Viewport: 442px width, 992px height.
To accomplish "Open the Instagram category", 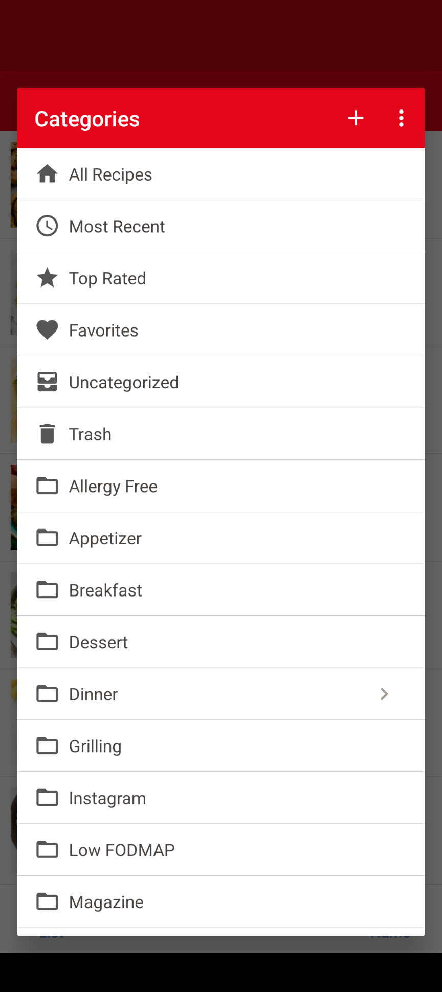I will click(107, 798).
